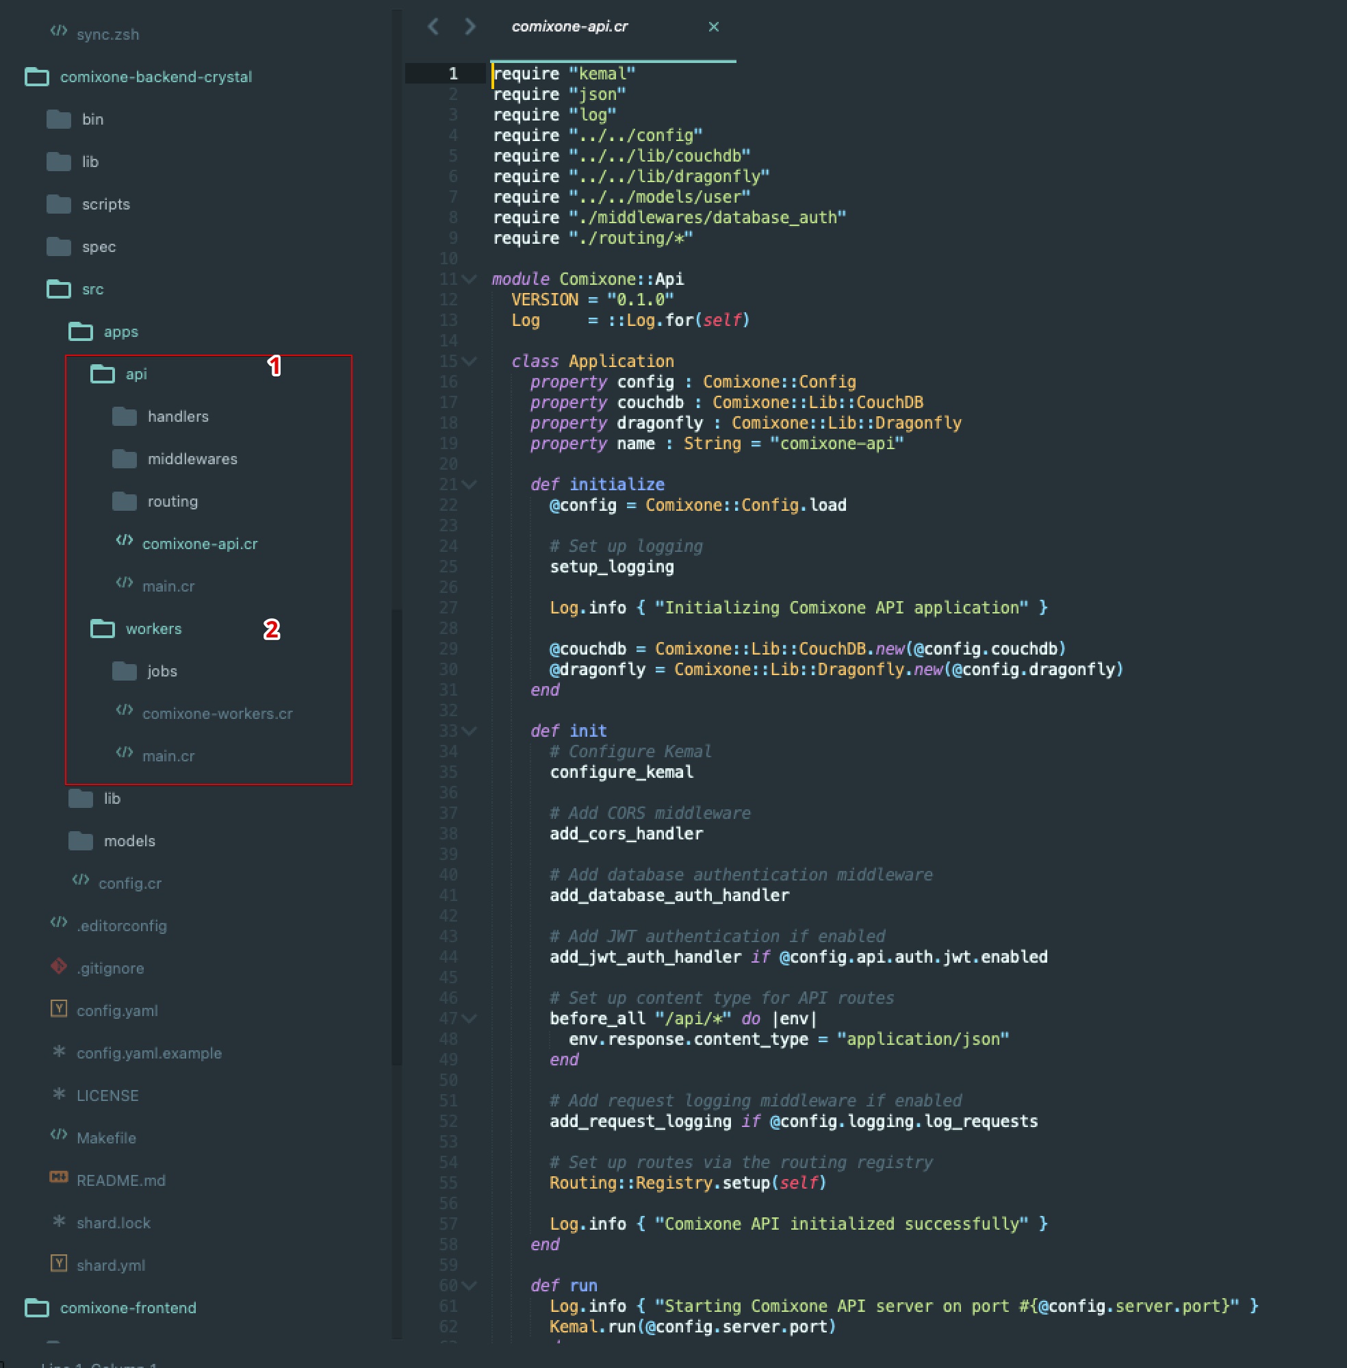Click the src folder icon
This screenshot has height=1368, width=1347.
[x=59, y=289]
